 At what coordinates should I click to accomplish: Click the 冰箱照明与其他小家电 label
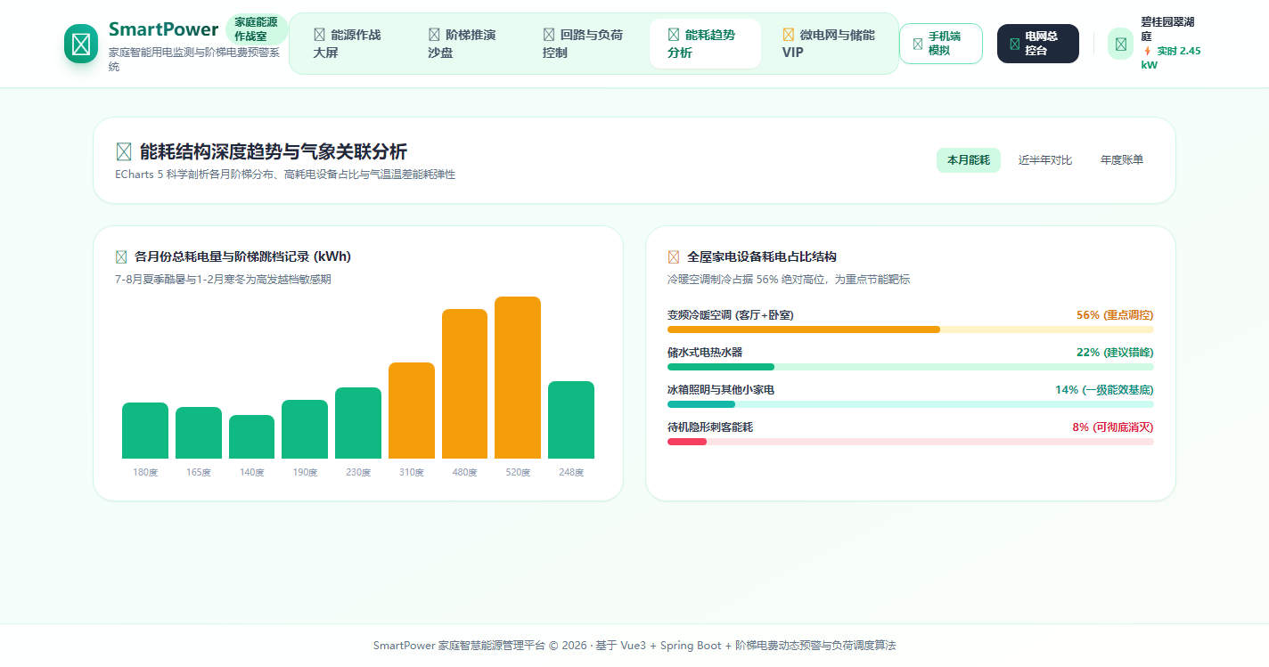coord(721,390)
